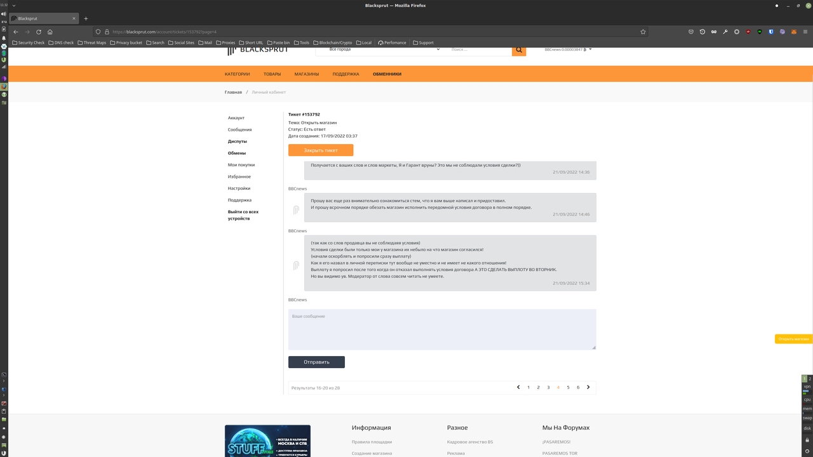Click the tracking protection shield in address bar
Viewport: 813px width, 457px height.
(x=98, y=32)
